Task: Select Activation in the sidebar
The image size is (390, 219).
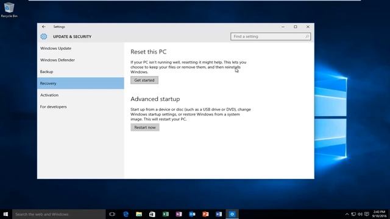Action: point(80,95)
